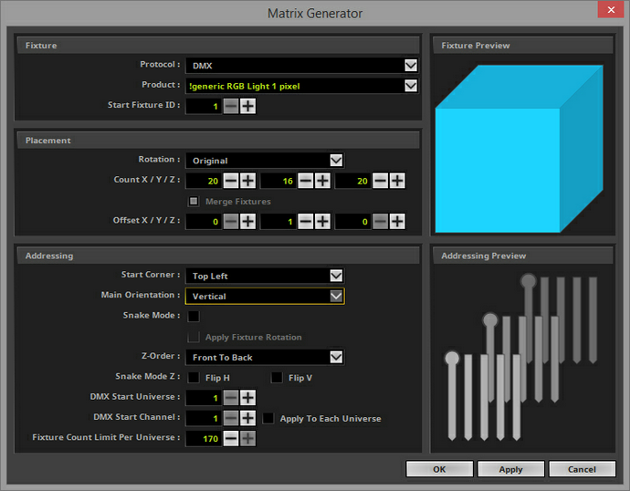Enable the Snake Mode checkbox
Viewport: 630px width, 491px height.
pyautogui.click(x=194, y=316)
